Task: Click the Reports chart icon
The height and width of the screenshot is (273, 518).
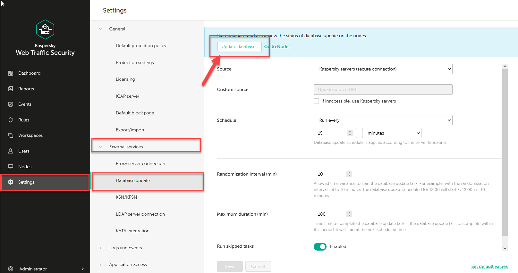Action: tap(11, 89)
